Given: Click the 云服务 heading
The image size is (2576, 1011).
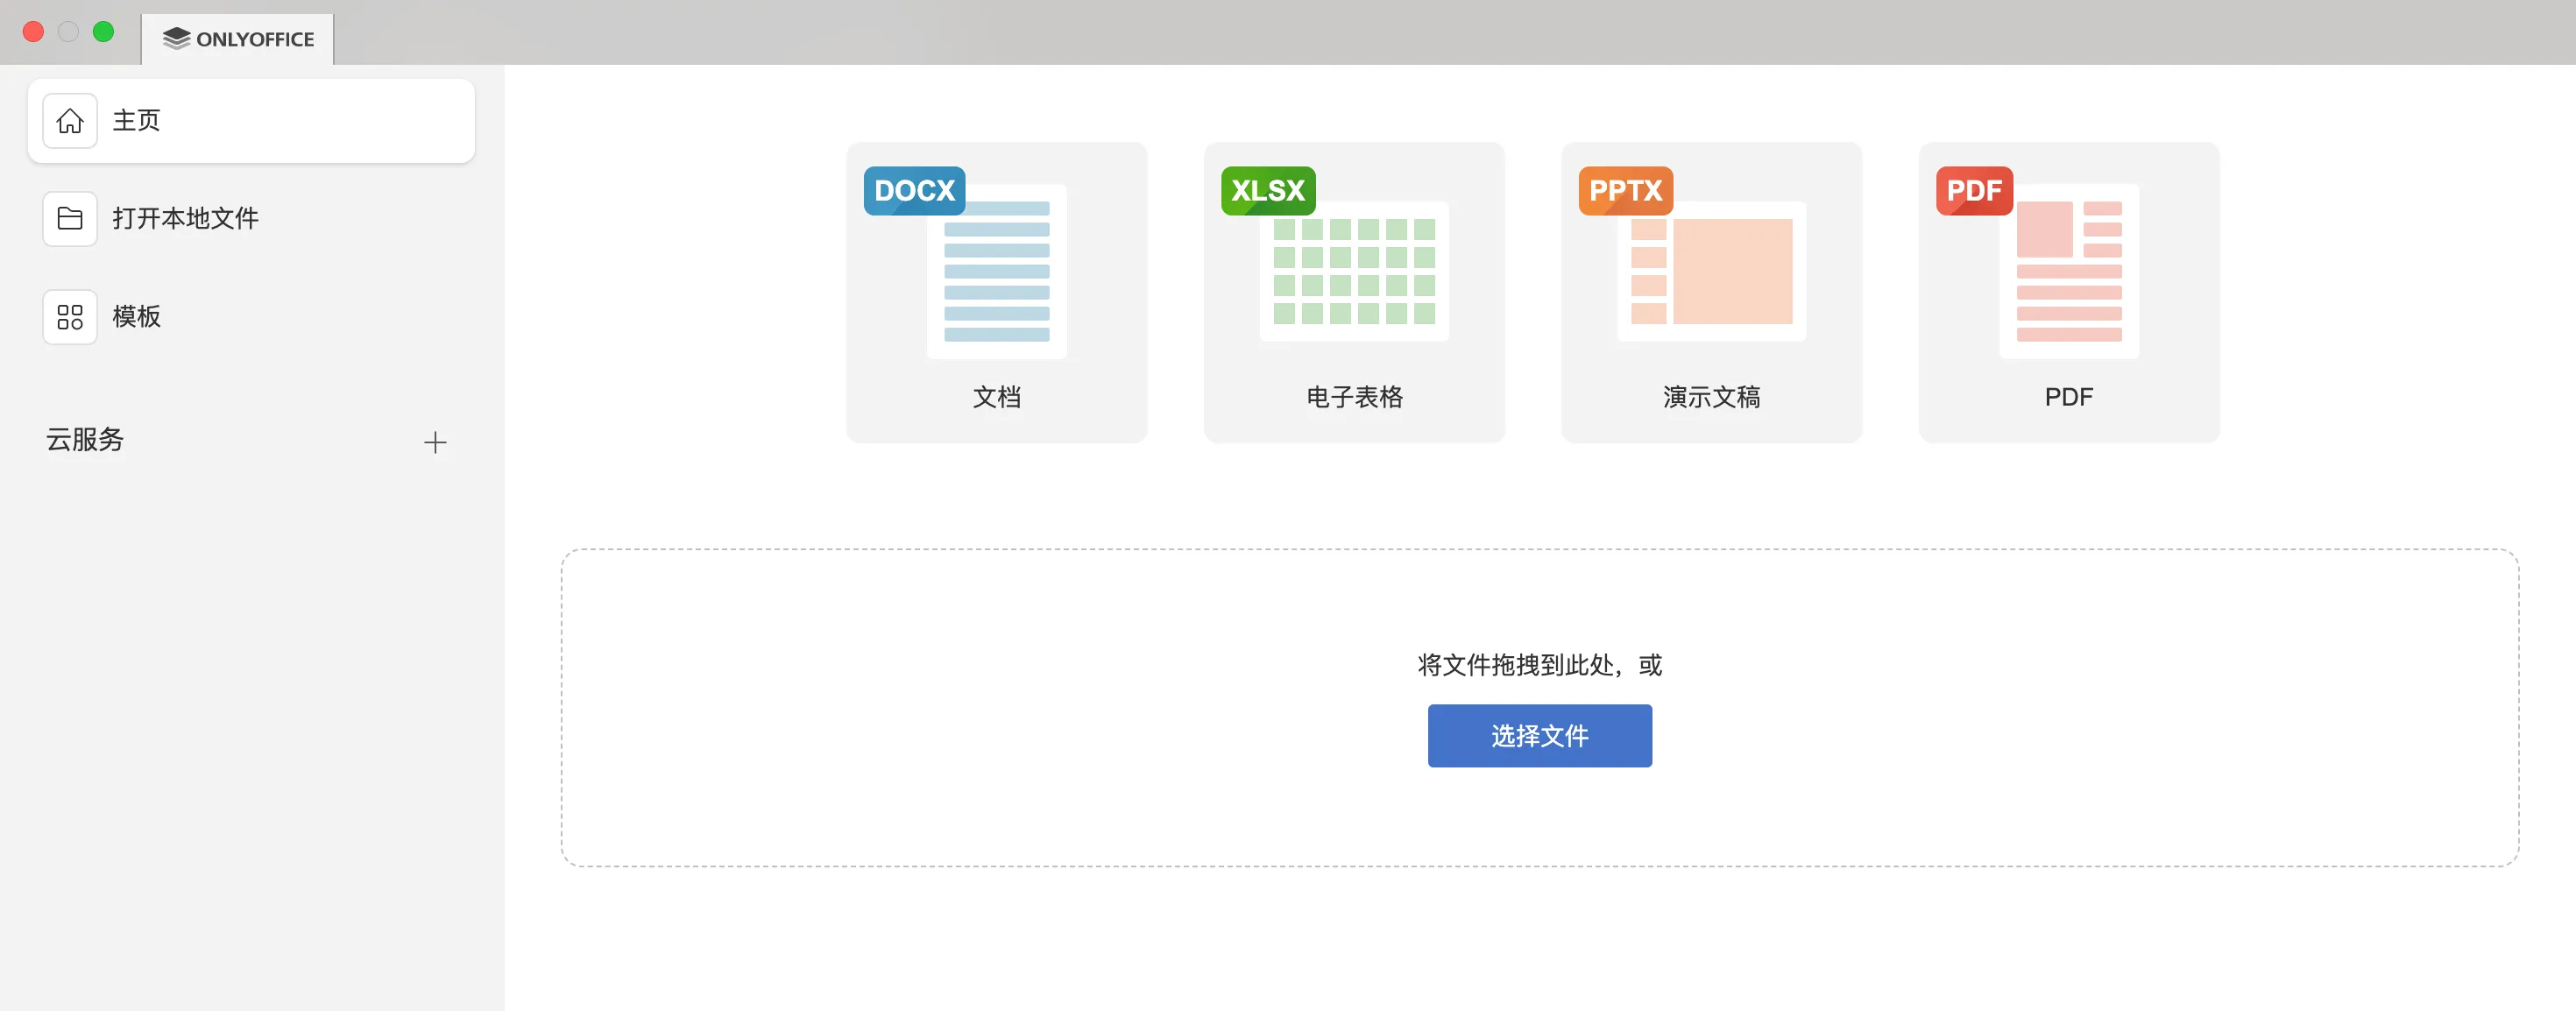Looking at the screenshot, I should click(86, 441).
